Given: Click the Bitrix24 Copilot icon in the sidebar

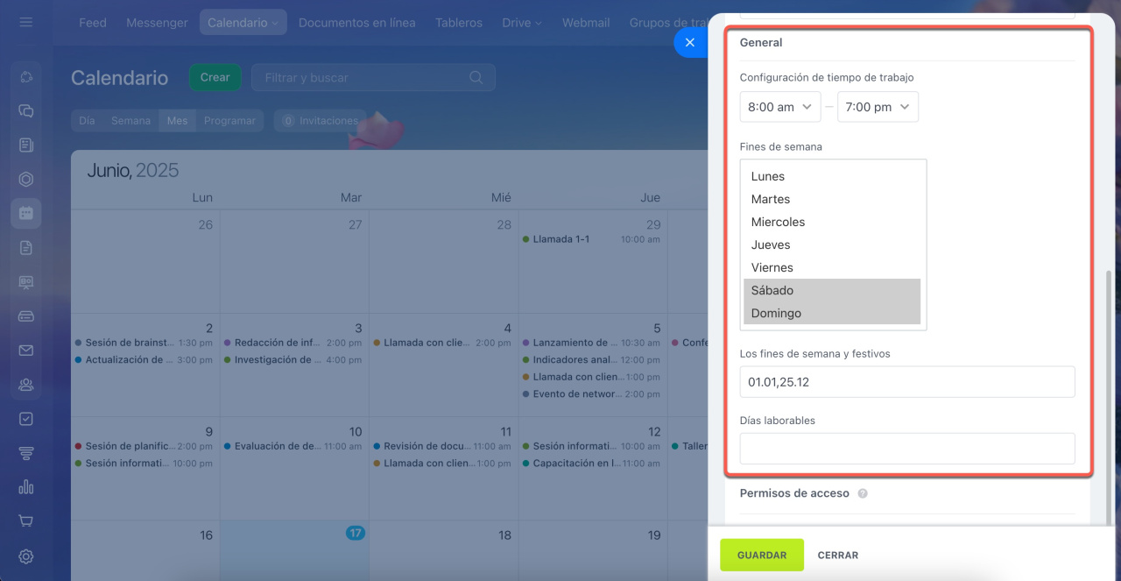Looking at the screenshot, I should click(26, 77).
